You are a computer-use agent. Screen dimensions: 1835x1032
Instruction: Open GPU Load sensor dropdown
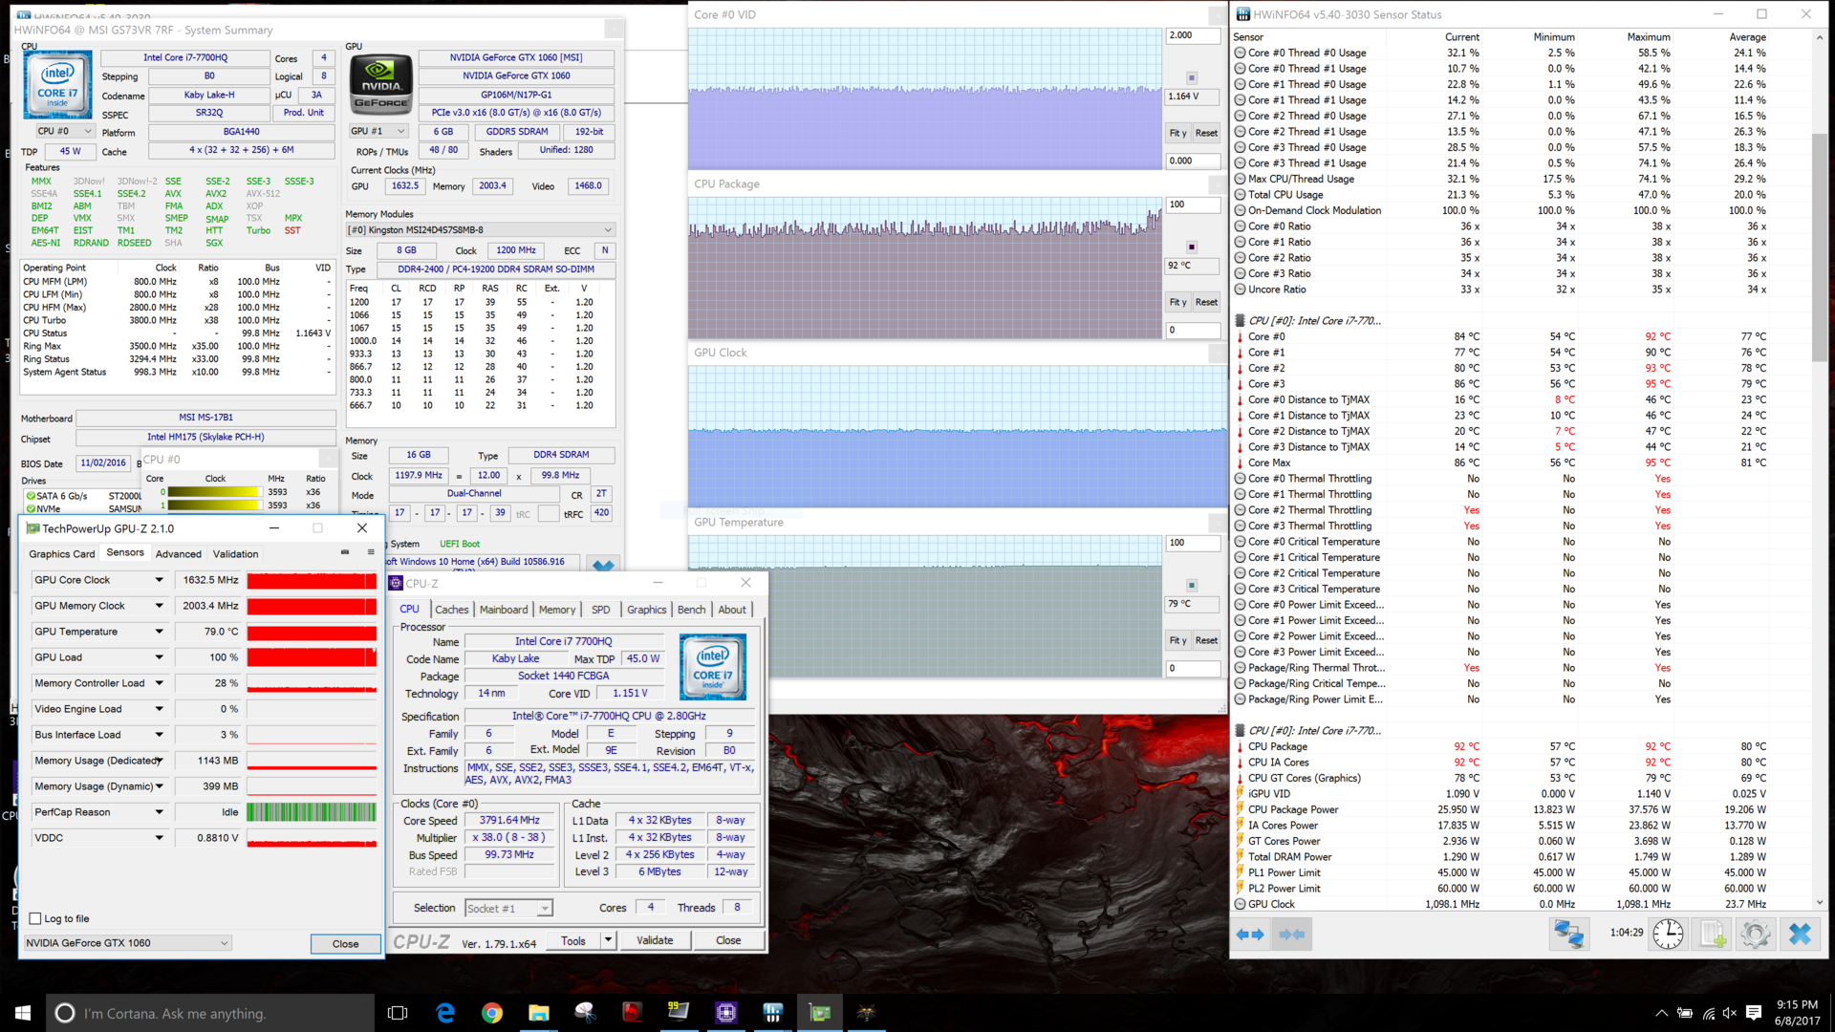[x=159, y=657]
